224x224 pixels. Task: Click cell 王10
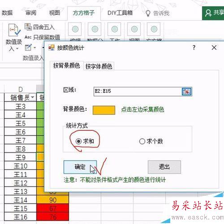pos(20,166)
